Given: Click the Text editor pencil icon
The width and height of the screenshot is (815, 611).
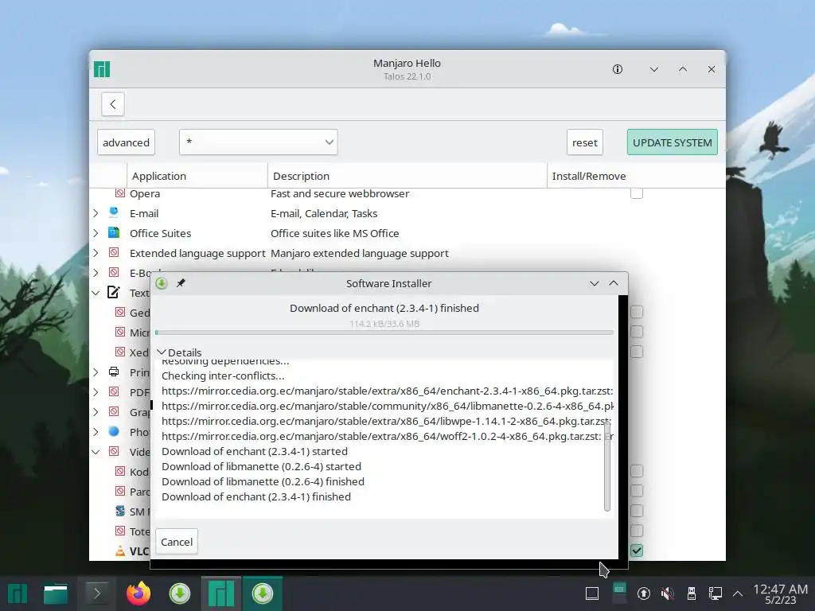Looking at the screenshot, I should [114, 292].
